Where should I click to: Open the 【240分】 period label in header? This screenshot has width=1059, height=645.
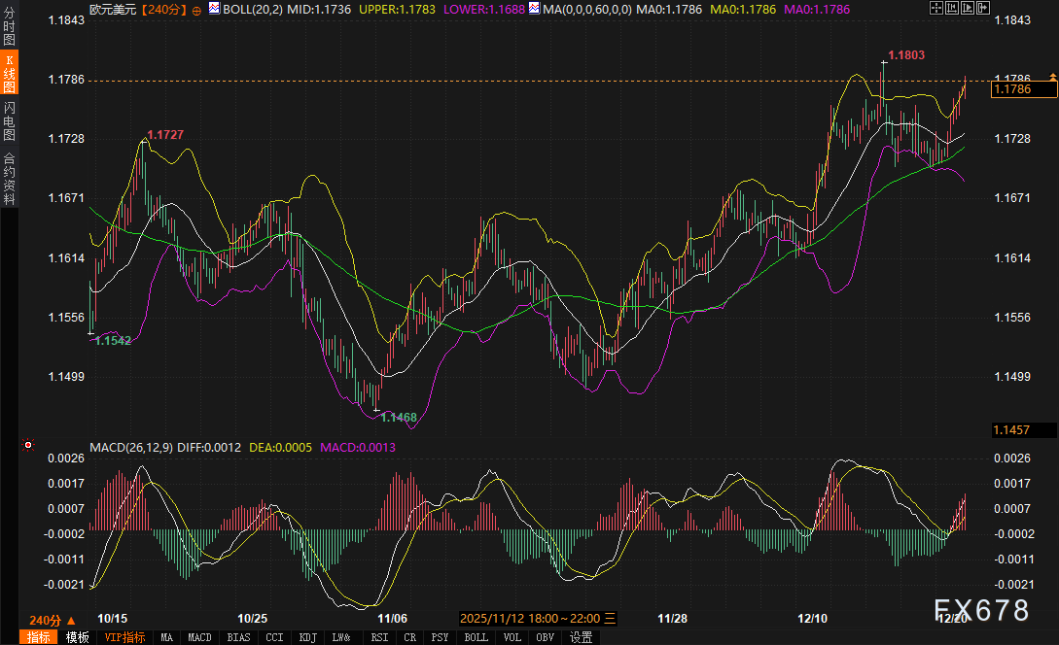[164, 9]
